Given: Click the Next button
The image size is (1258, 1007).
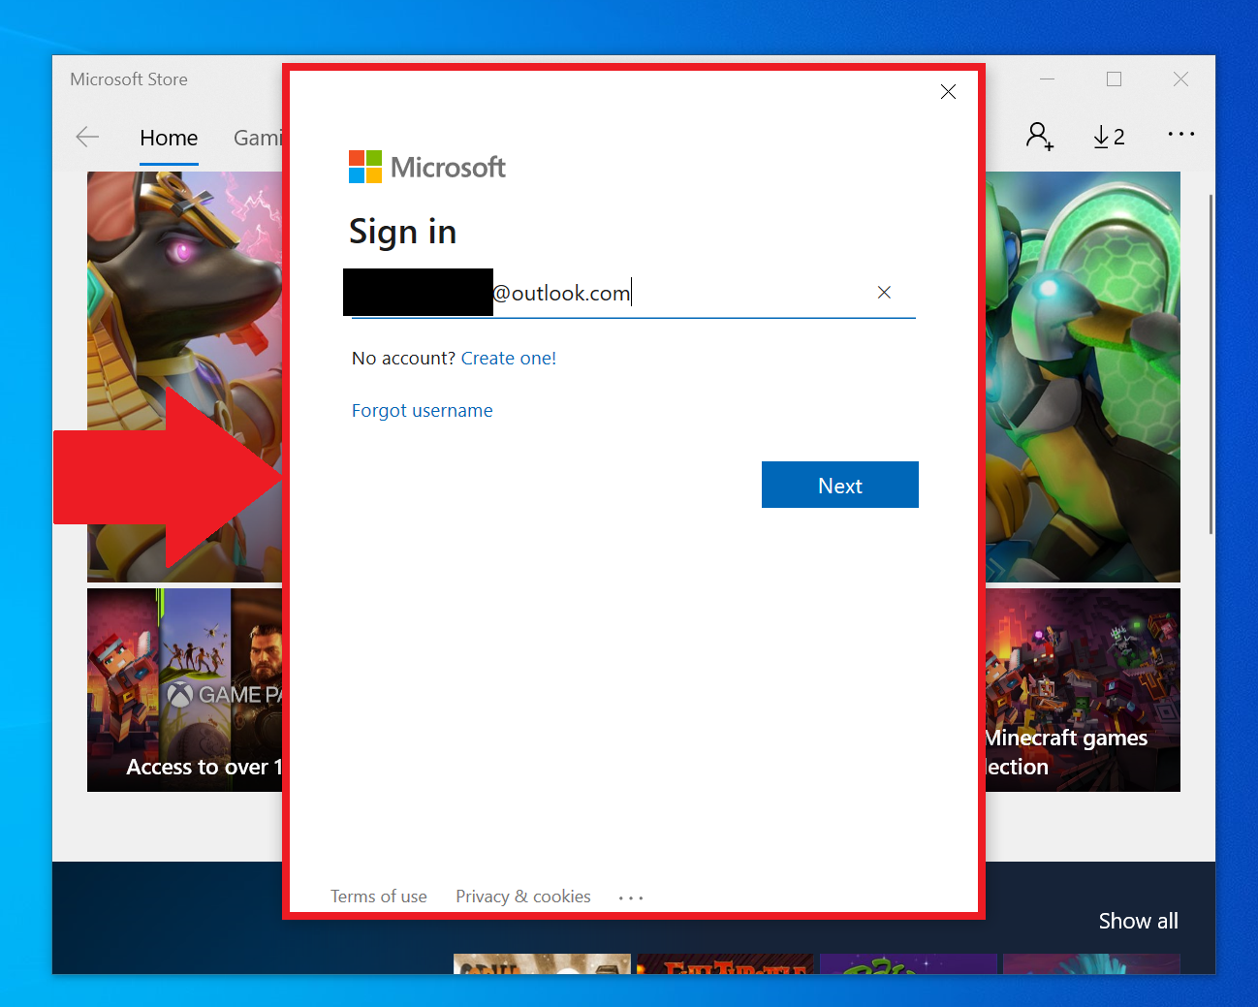Looking at the screenshot, I should click(x=839, y=485).
